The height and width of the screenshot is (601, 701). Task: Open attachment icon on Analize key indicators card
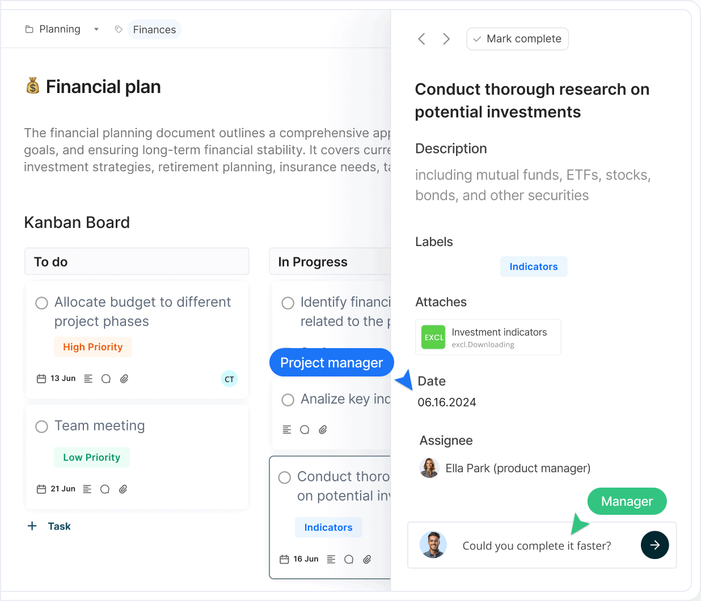pos(323,430)
